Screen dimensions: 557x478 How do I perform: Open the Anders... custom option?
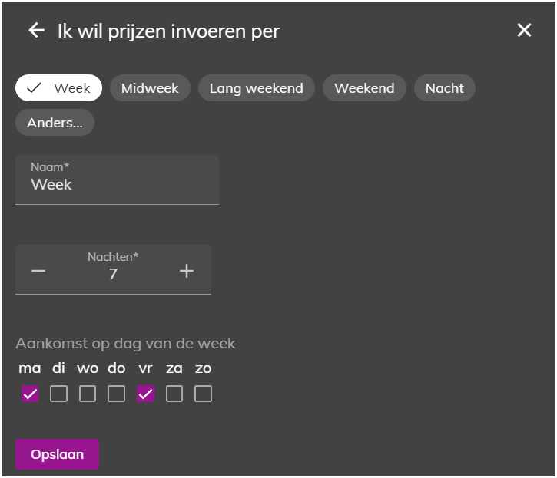(x=55, y=123)
